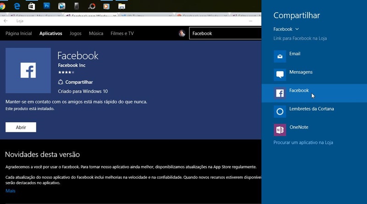The image size is (367, 204).
Task: Click the Store search field containing Facebook
Action: pos(225,33)
